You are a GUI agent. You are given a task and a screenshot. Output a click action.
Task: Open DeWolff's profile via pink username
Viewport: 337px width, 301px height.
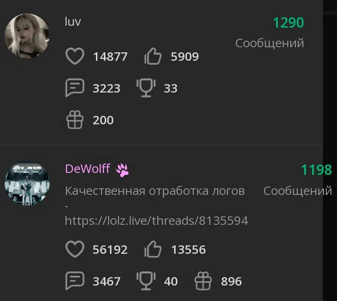click(88, 169)
